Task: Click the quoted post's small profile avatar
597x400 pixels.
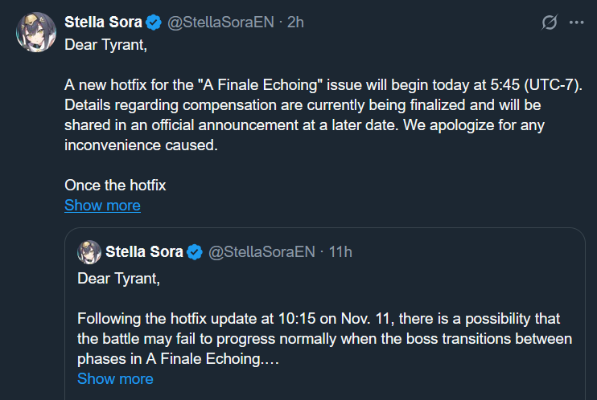Action: [x=89, y=252]
